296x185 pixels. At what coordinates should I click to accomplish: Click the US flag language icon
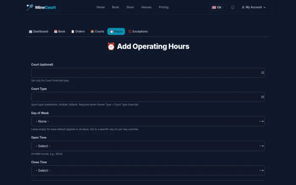(214, 7)
